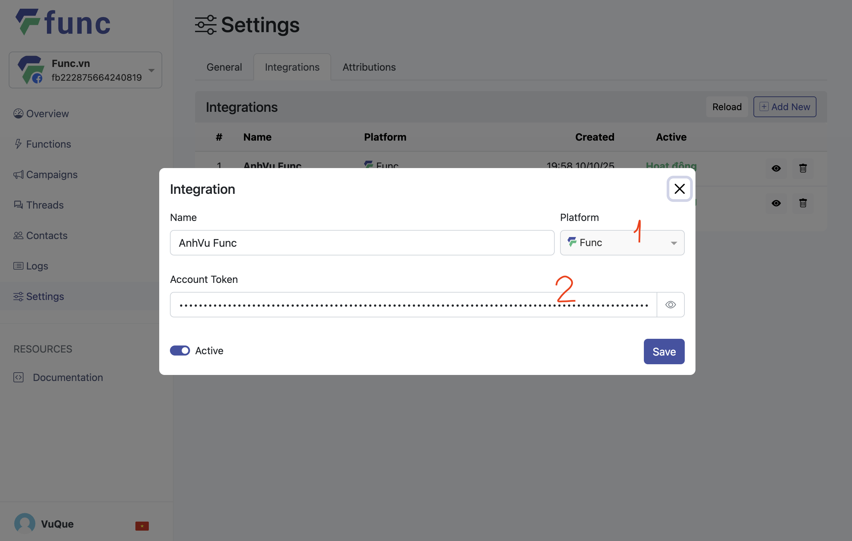This screenshot has height=541, width=852.
Task: Click the Contacts people icon
Action: coord(18,235)
